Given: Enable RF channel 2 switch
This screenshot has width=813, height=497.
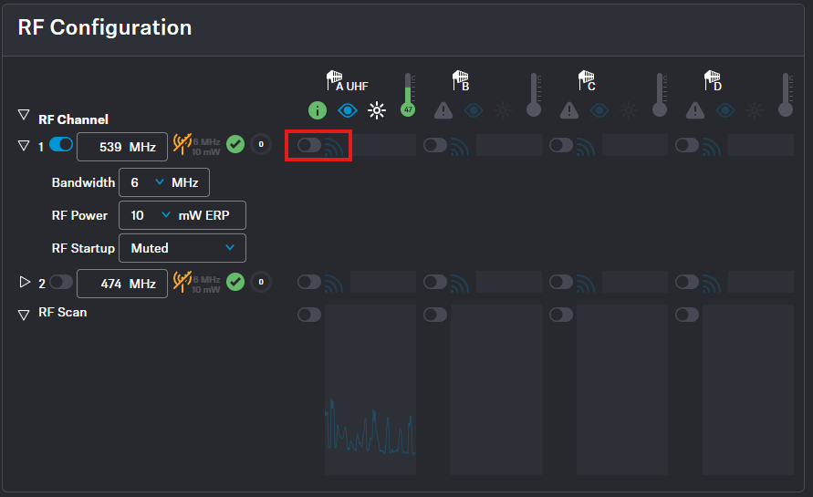Looking at the screenshot, I should 61,283.
